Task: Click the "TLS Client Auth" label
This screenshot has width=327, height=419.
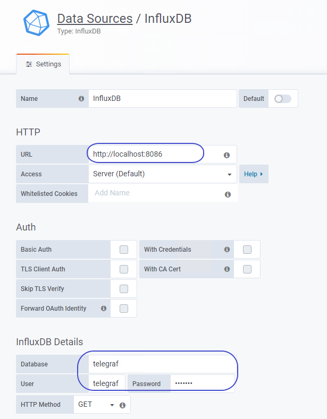Action: point(43,269)
